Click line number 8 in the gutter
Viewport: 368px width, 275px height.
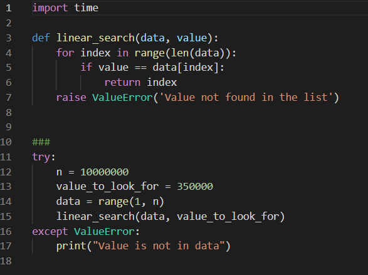pos(9,113)
